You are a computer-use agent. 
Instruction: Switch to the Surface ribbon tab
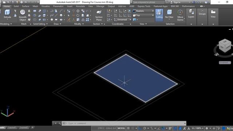click(25, 6)
